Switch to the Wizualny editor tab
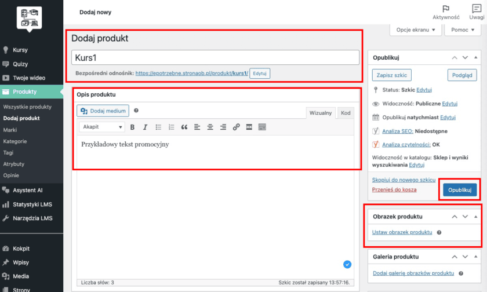The width and height of the screenshot is (487, 292). pos(321,113)
